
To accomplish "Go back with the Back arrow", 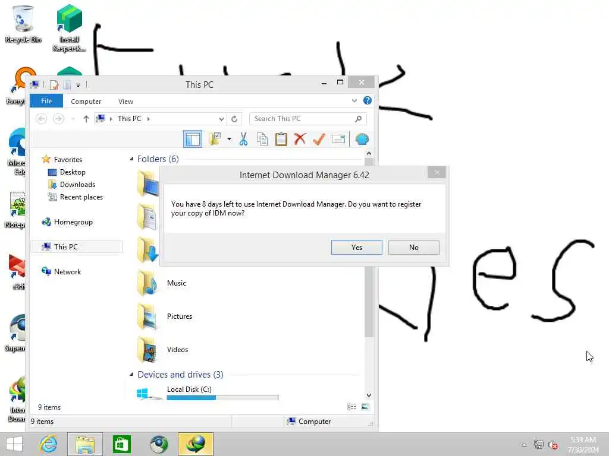I will pos(42,119).
